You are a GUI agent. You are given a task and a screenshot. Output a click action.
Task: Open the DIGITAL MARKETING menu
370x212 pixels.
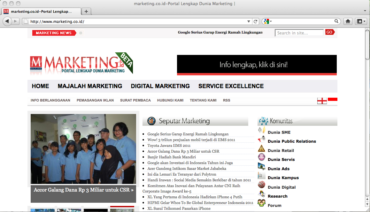160,86
